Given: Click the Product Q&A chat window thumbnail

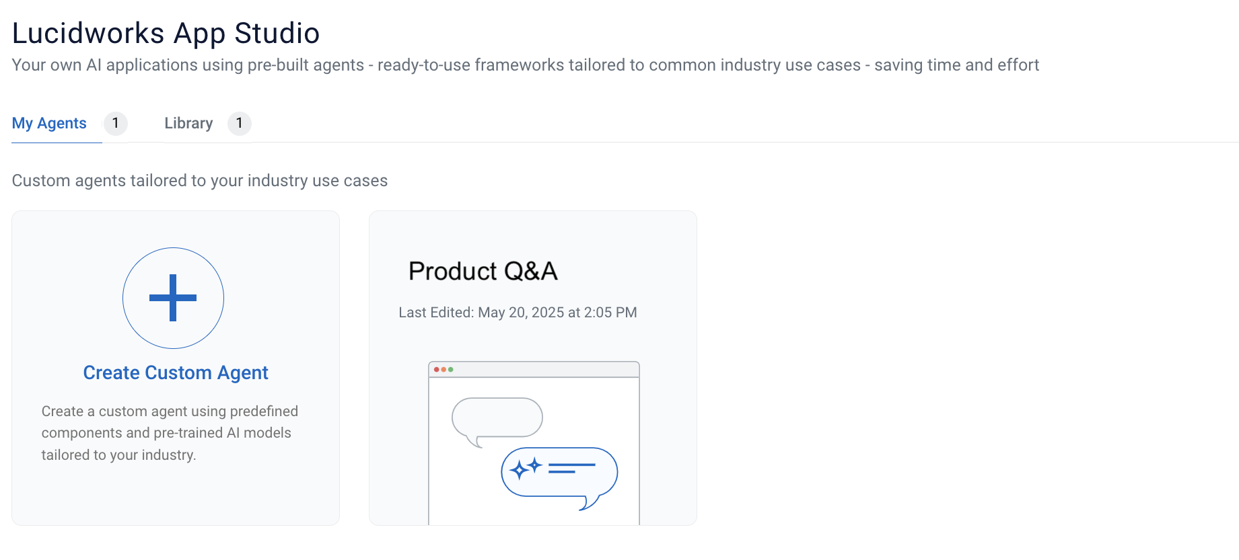Looking at the screenshot, I should 534,443.
